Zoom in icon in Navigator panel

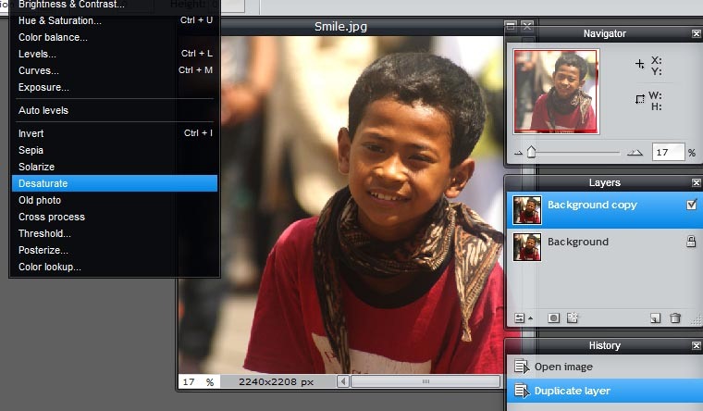click(x=635, y=153)
